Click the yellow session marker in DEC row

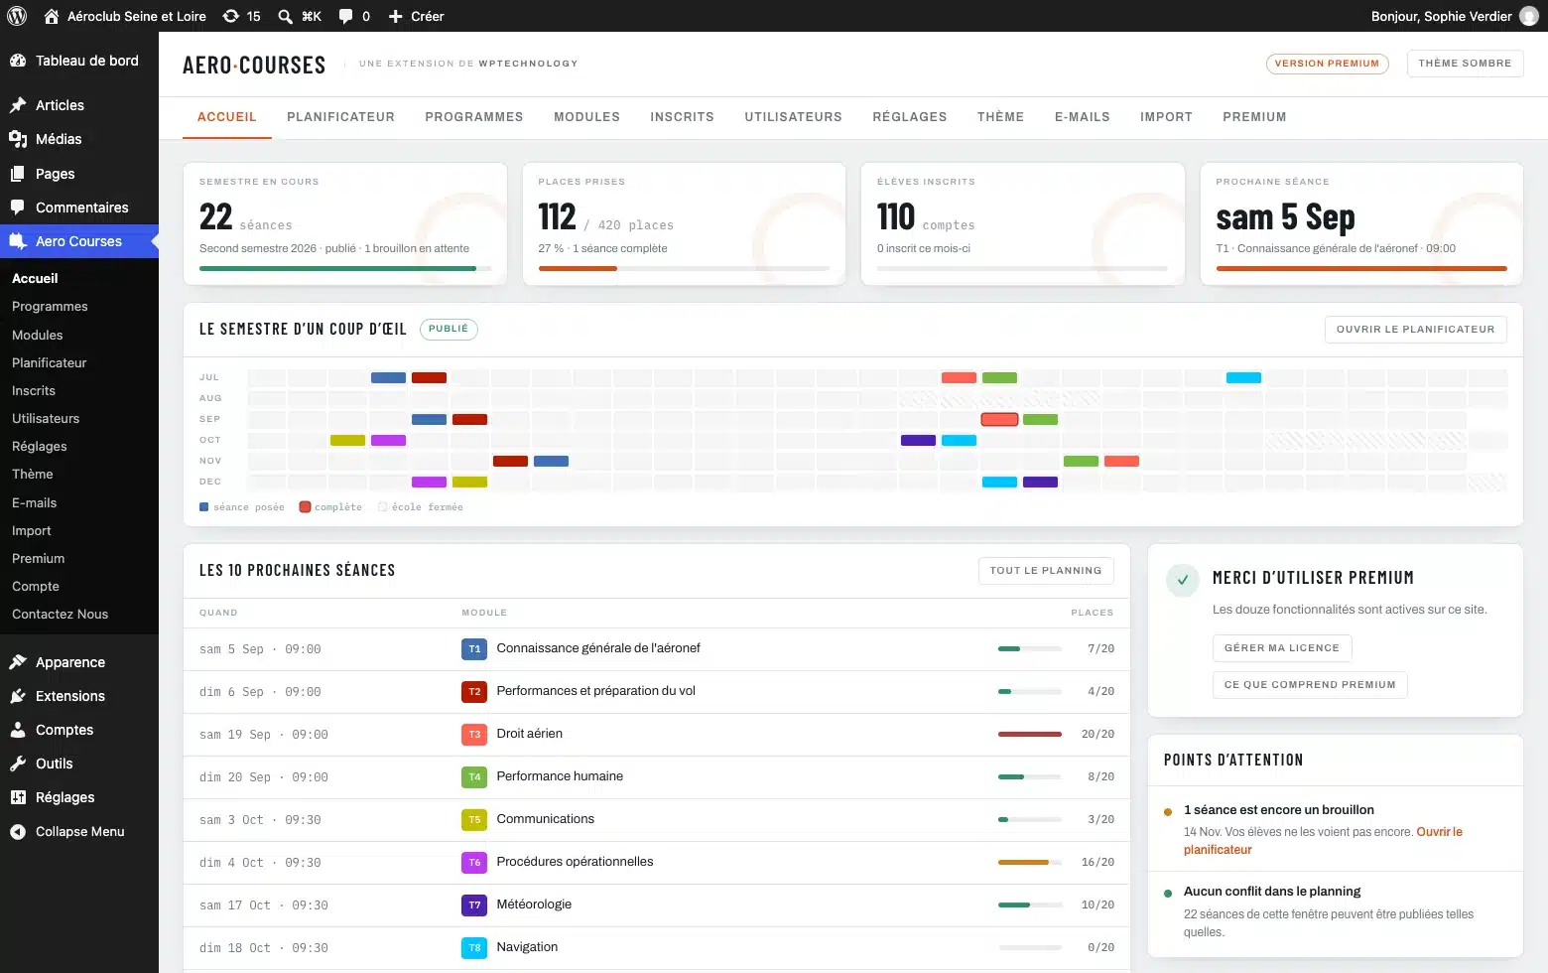(469, 482)
